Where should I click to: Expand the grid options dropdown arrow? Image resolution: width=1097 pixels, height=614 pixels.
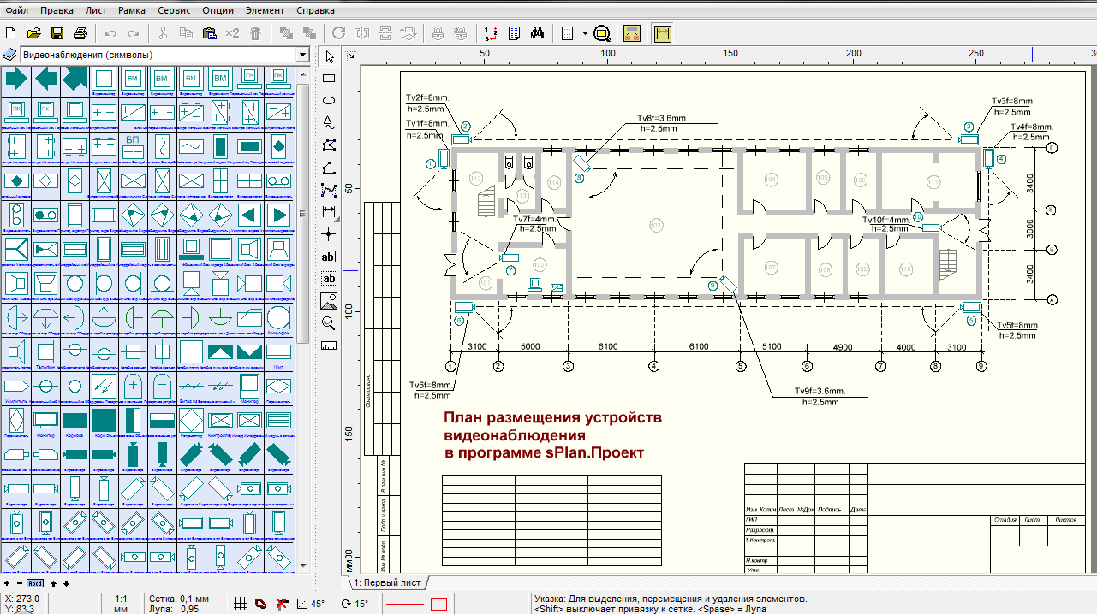click(585, 33)
